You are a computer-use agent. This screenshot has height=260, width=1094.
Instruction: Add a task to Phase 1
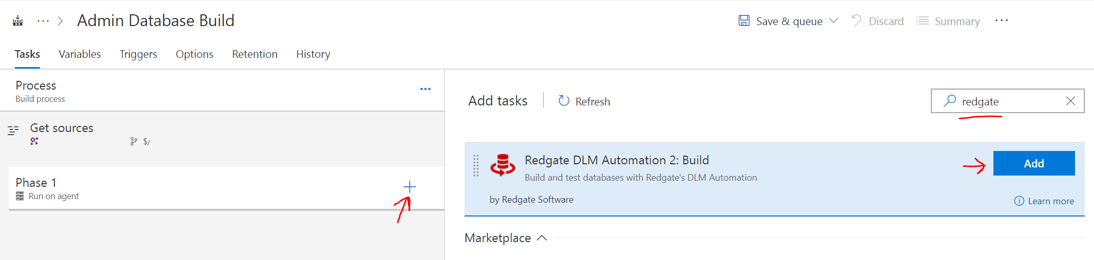coord(409,187)
